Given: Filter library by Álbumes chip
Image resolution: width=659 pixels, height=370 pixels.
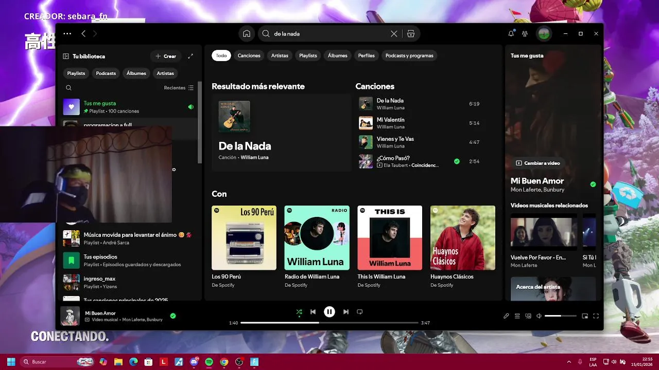Looking at the screenshot, I should point(136,73).
